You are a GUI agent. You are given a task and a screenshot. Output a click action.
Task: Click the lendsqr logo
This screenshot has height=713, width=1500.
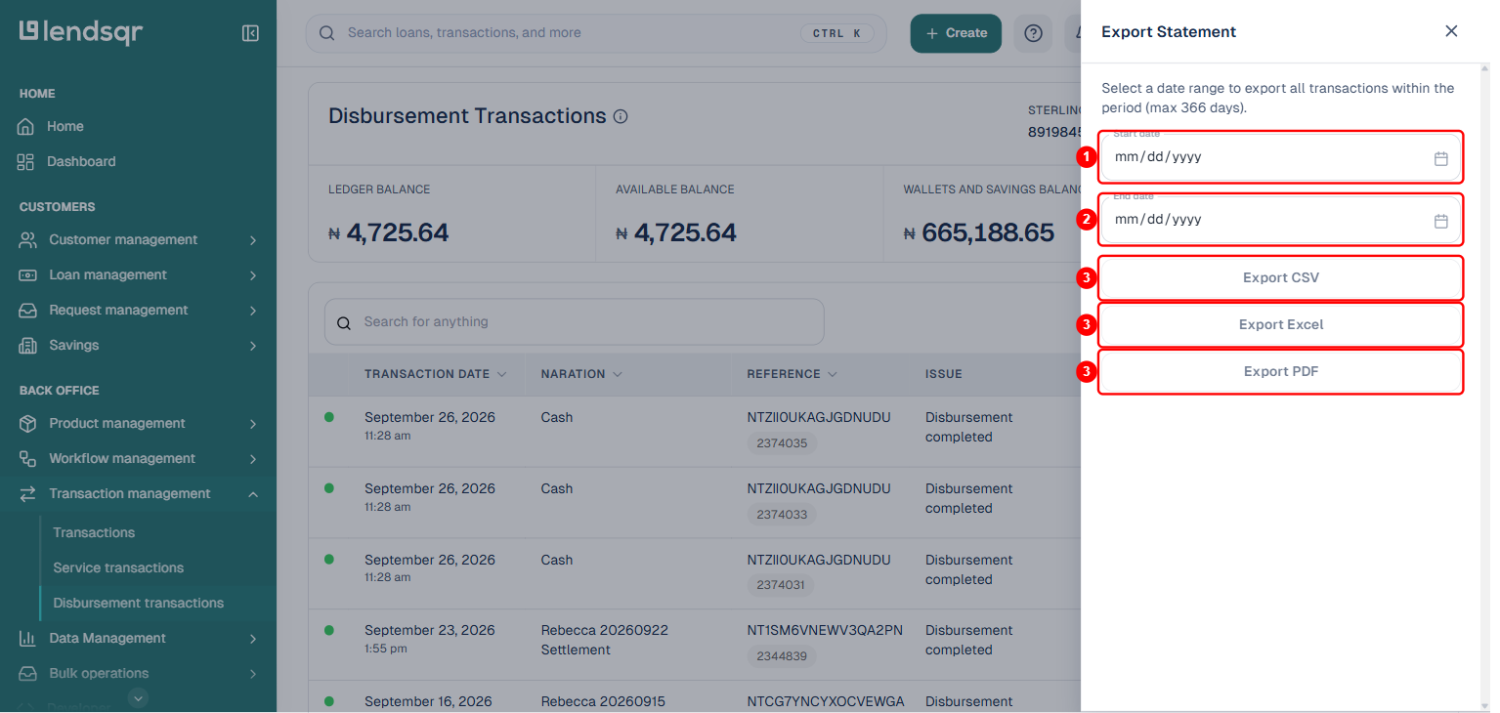pos(81,32)
